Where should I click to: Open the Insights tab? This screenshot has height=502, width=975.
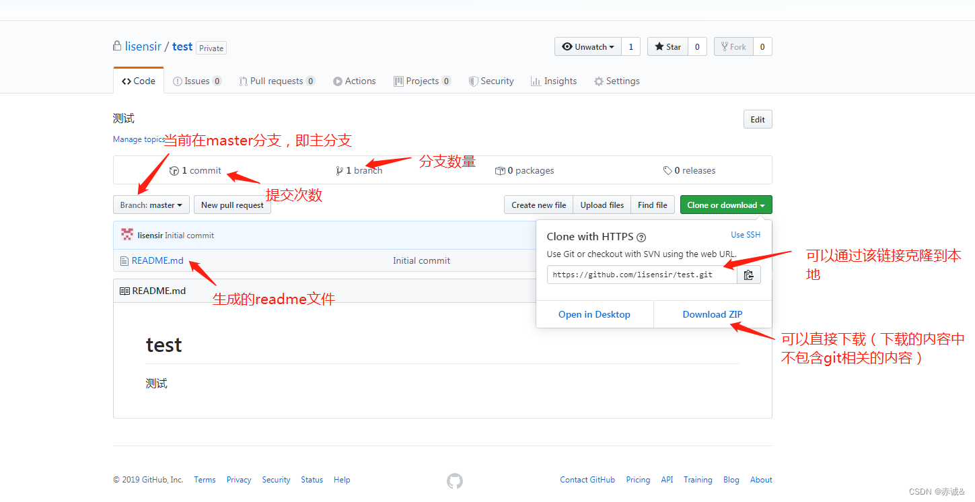point(554,81)
